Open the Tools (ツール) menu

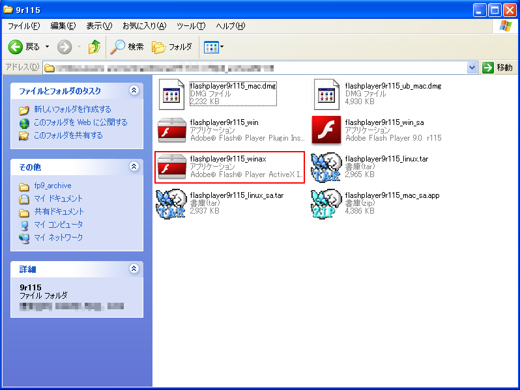coord(191,26)
